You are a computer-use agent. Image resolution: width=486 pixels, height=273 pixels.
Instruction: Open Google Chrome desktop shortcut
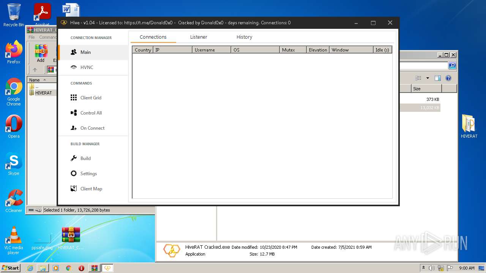14,92
